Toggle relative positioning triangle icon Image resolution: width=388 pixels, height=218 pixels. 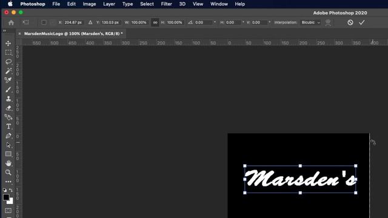(x=90, y=22)
